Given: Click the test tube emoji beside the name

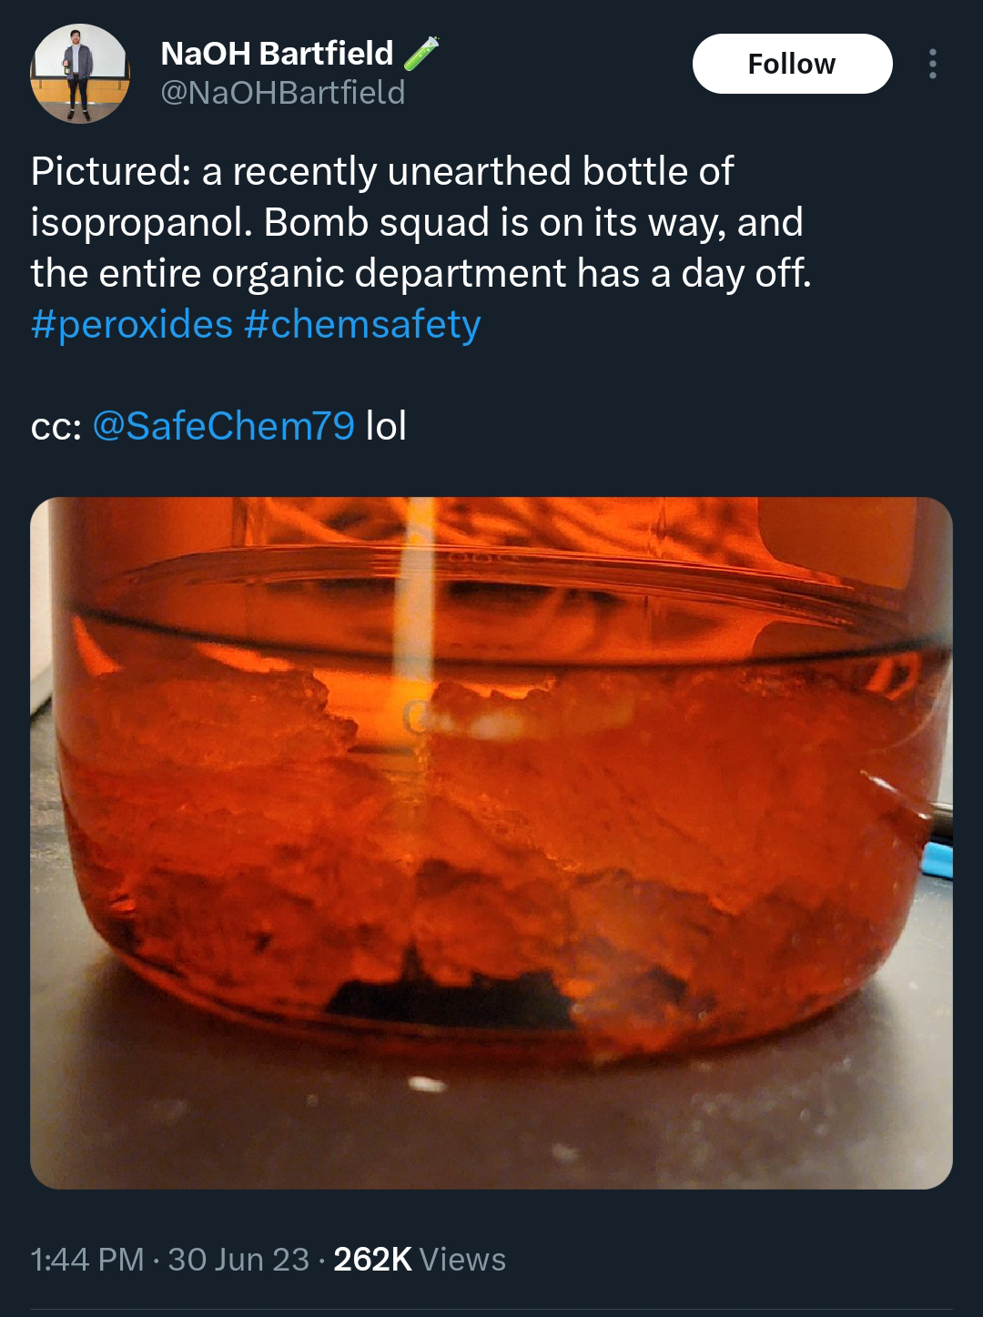Looking at the screenshot, I should point(421,53).
